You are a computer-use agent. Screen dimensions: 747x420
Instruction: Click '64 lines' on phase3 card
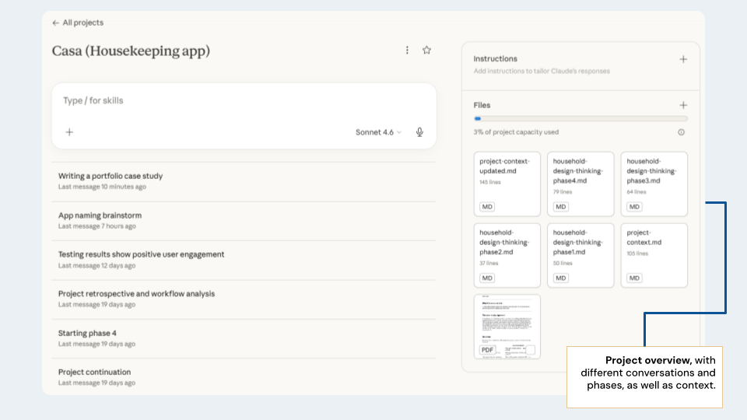tap(637, 192)
